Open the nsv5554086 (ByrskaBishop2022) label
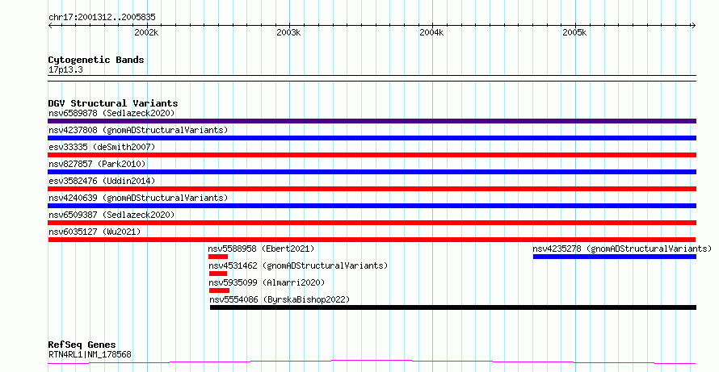Image resolution: width=719 pixels, height=372 pixels. click(280, 299)
